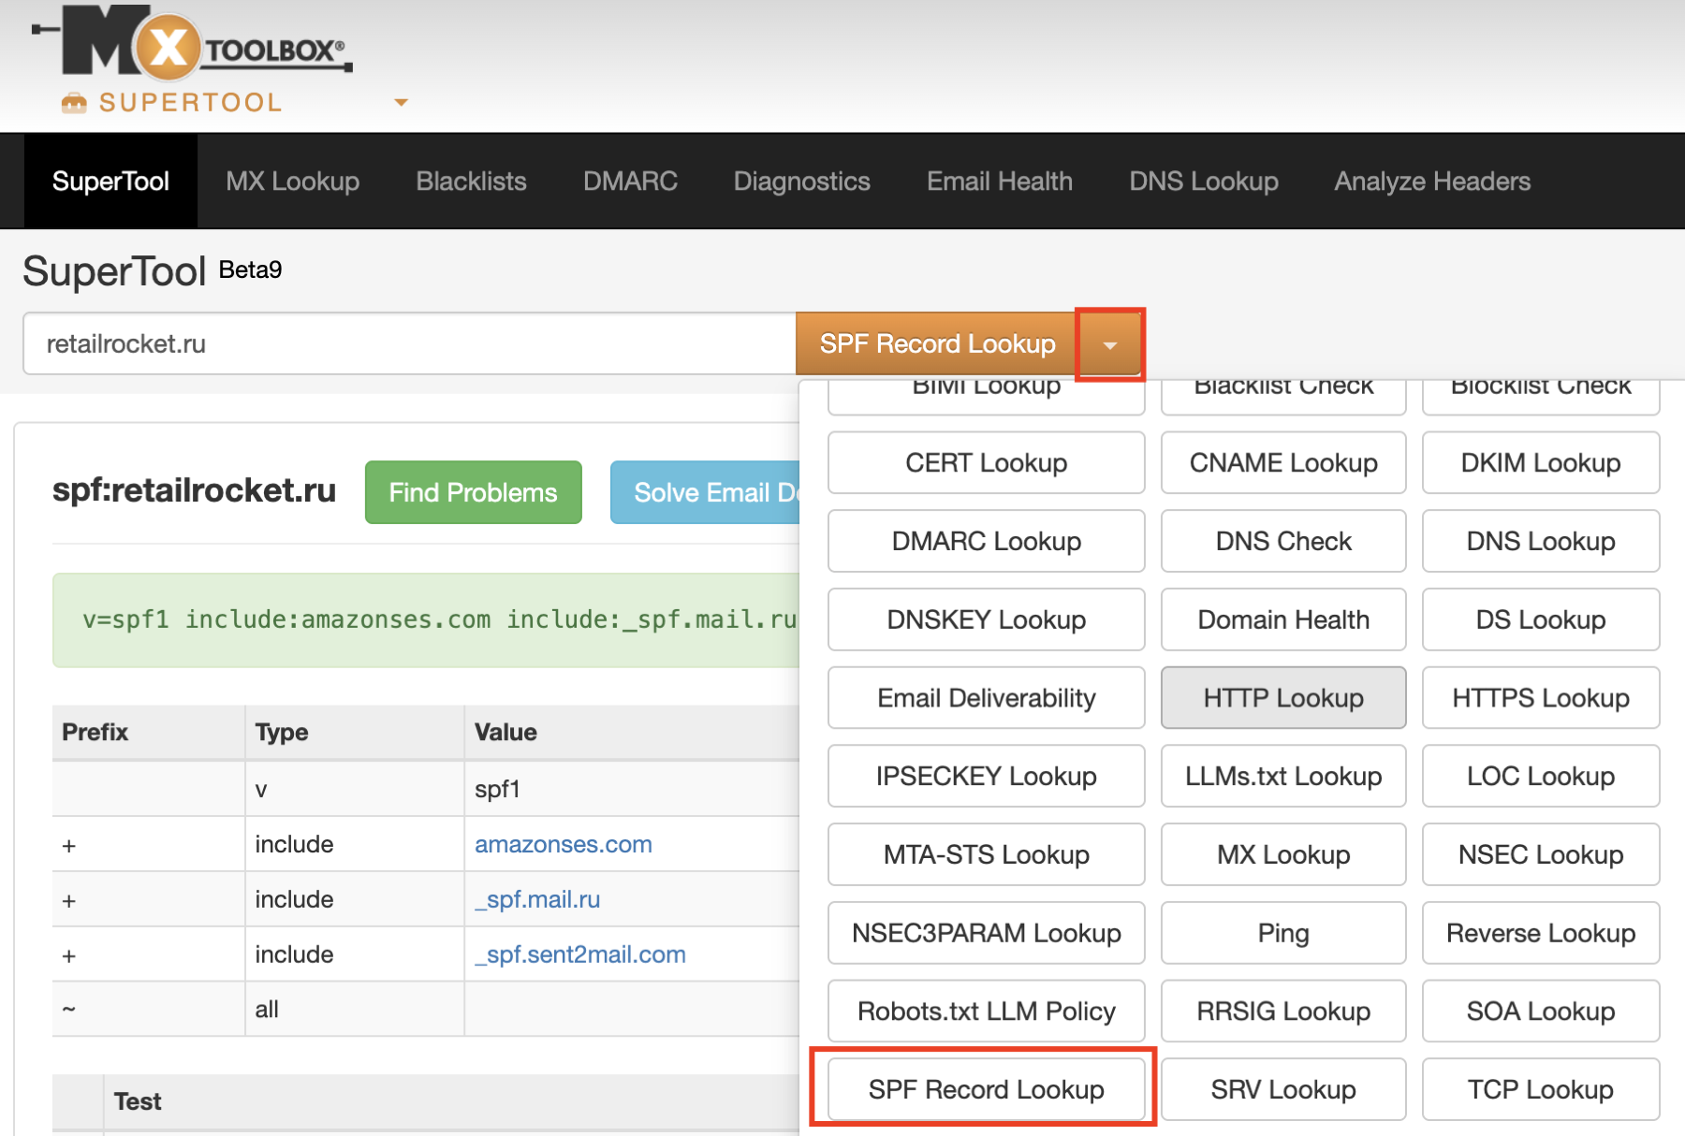Switch to DNS Lookup tab
This screenshot has height=1136, width=1685.
(x=1203, y=181)
